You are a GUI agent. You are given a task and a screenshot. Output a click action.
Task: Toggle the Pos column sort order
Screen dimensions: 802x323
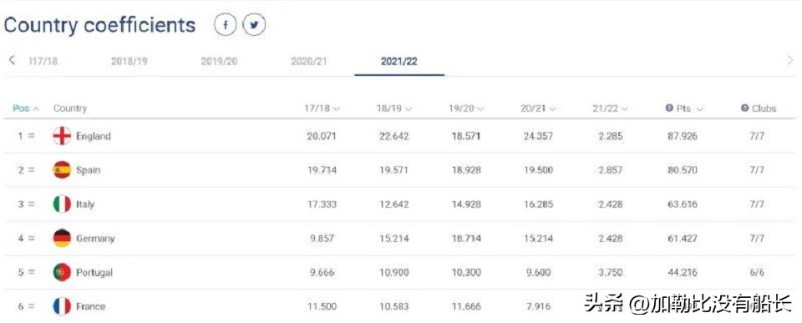(26, 109)
